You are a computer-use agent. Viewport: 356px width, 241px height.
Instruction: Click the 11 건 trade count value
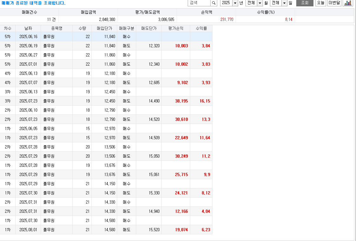51,19
